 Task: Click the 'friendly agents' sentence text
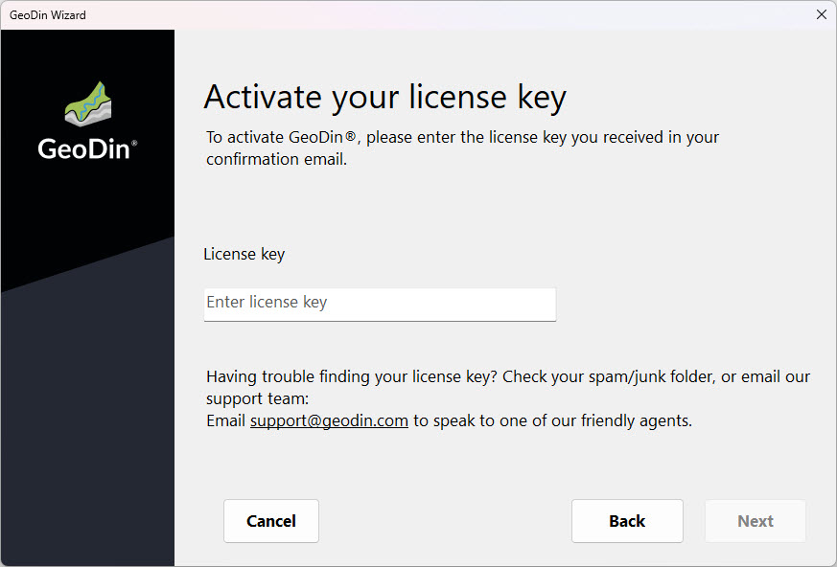552,420
